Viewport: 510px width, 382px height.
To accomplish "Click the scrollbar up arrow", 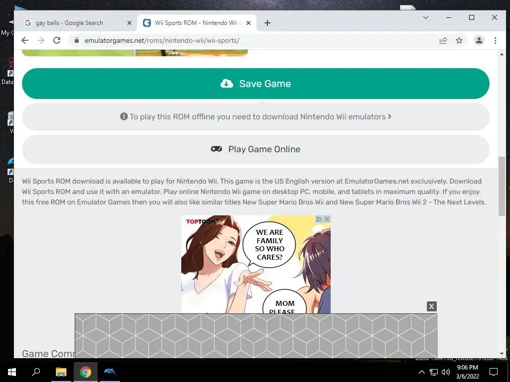I will coord(502,54).
